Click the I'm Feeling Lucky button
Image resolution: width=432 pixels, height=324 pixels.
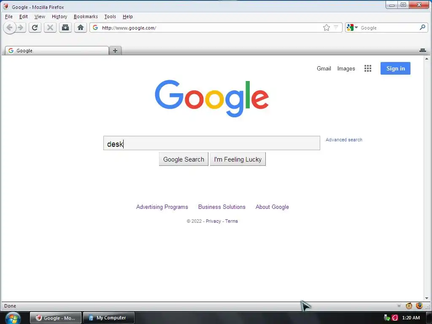tap(238, 159)
